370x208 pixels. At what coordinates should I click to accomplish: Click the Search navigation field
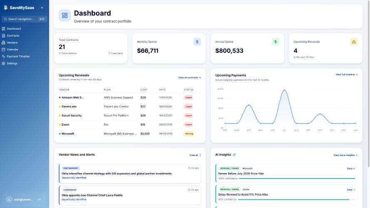point(24,19)
